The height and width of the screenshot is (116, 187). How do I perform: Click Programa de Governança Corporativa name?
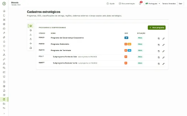pos(67,38)
